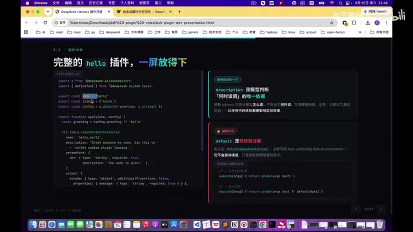Launch Safari from the dock

coord(52,225)
